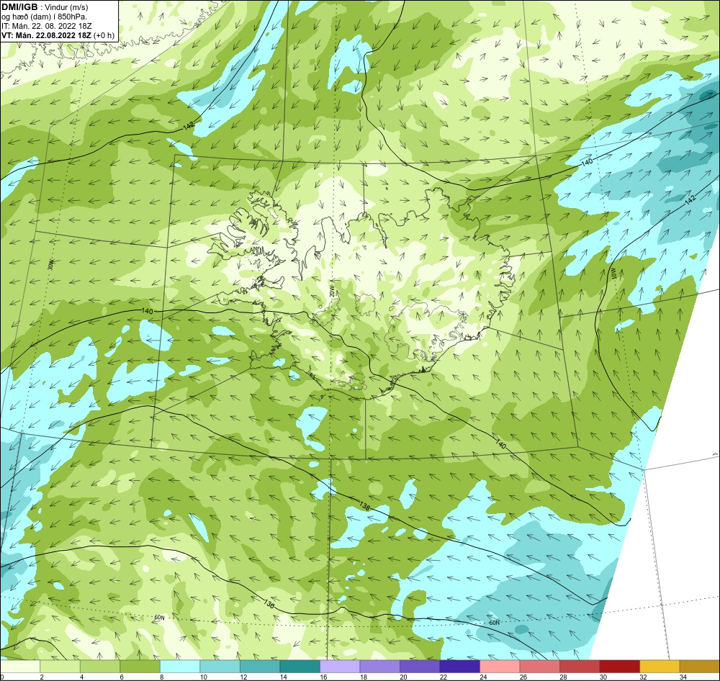Screen dimensions: 720x681
Task: Click the '16' legend scale number
Action: pyautogui.click(x=324, y=677)
